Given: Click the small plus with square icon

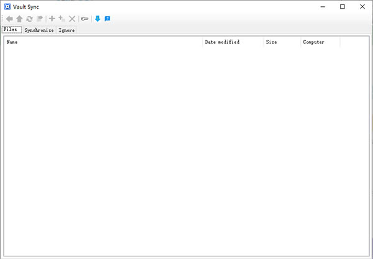Looking at the screenshot, I should (x=62, y=19).
